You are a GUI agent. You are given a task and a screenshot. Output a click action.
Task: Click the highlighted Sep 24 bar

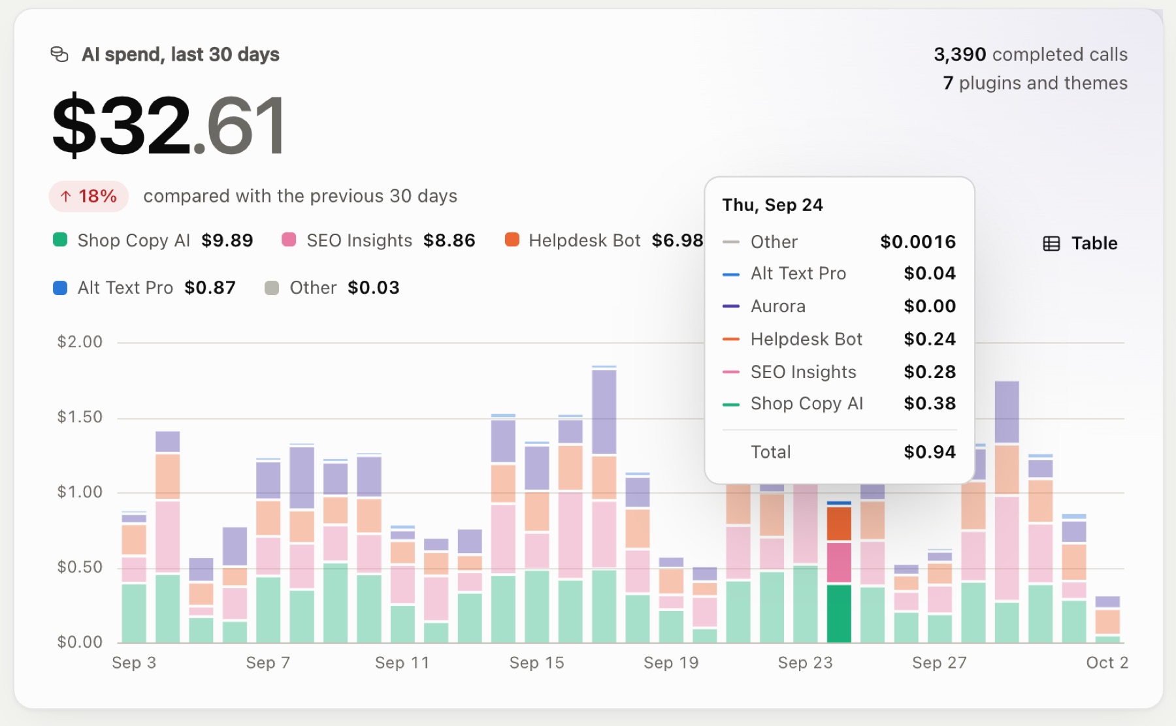pos(839,572)
